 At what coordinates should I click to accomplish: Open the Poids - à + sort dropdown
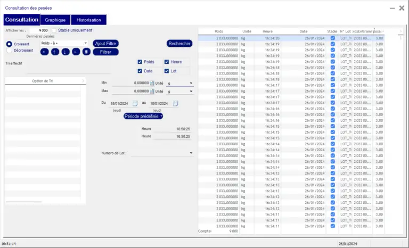click(x=64, y=43)
